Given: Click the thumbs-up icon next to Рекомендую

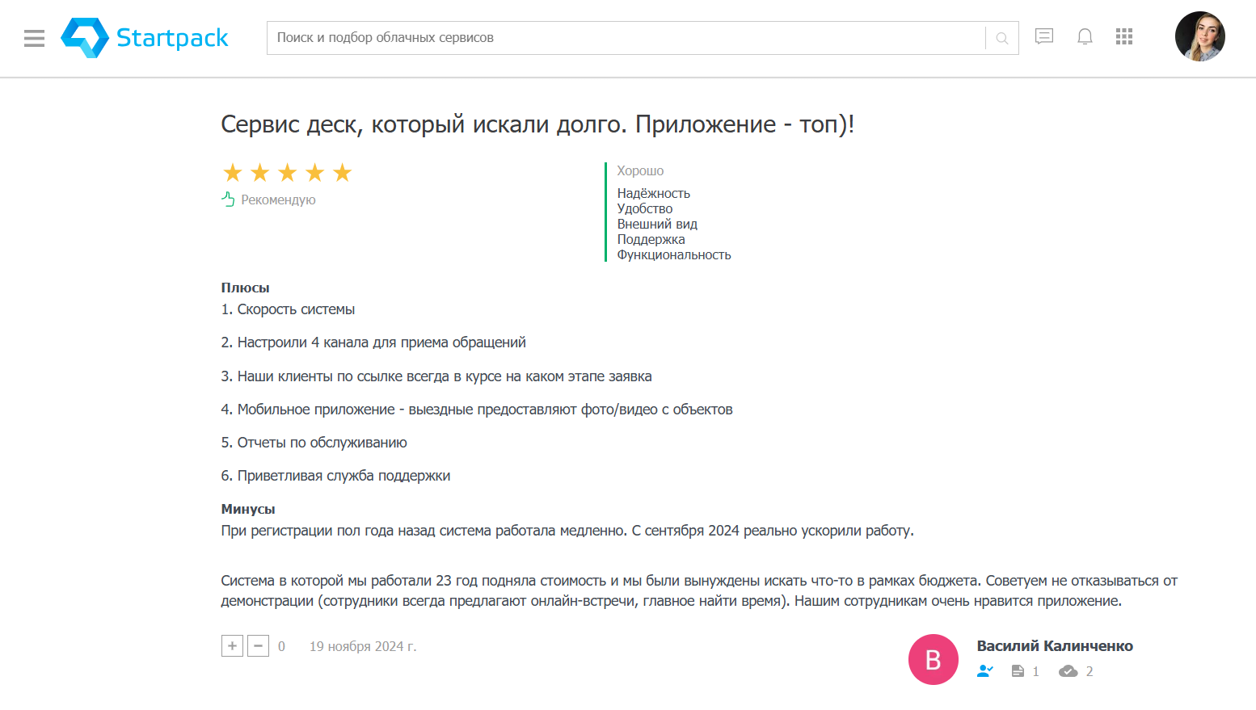Looking at the screenshot, I should (x=227, y=199).
